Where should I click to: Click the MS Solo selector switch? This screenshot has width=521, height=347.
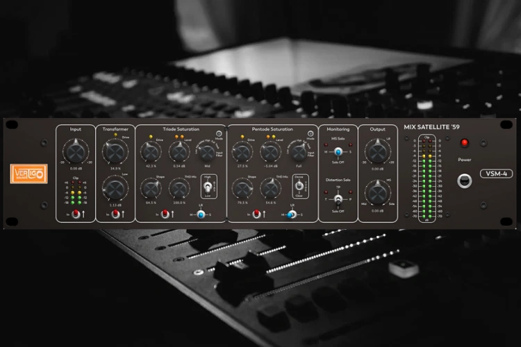(x=338, y=152)
